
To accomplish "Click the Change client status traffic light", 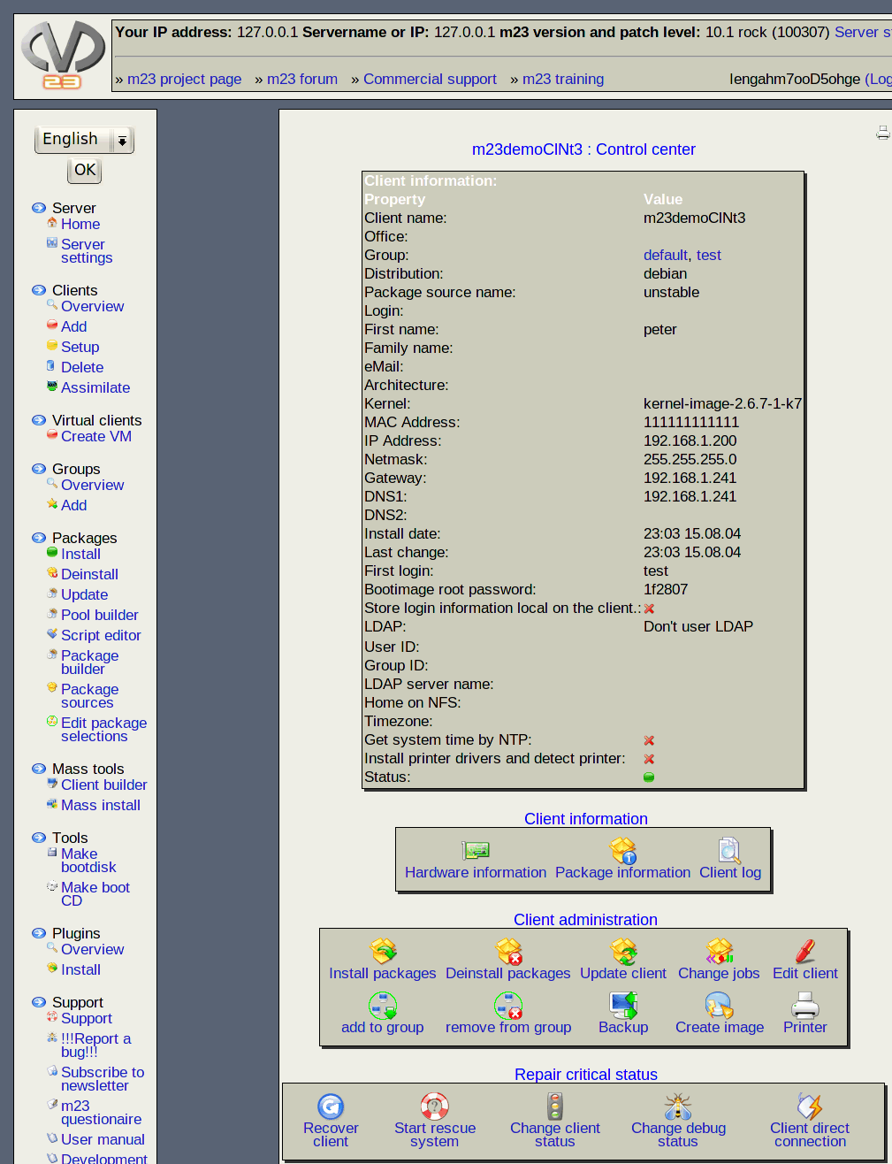I will click(x=555, y=1107).
